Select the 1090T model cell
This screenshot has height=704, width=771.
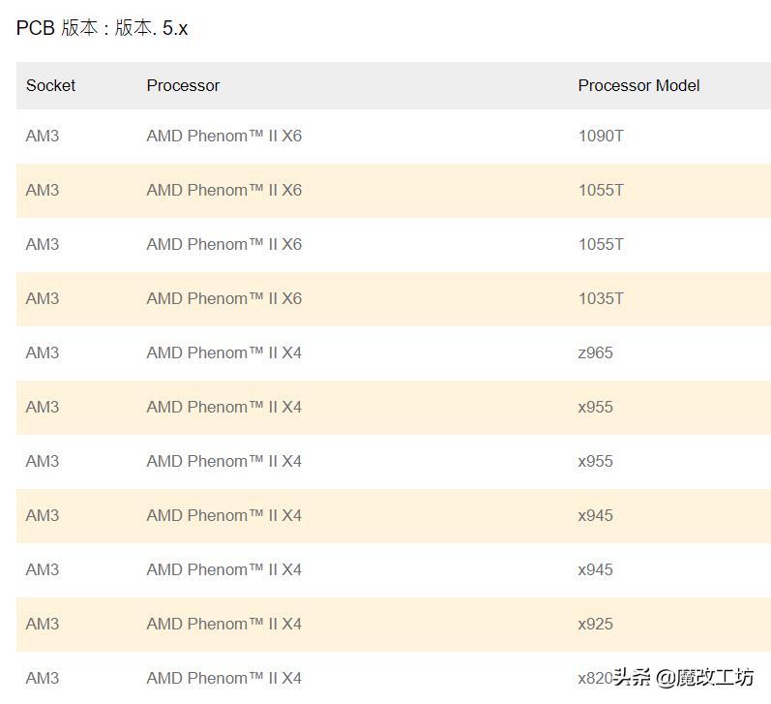click(601, 136)
